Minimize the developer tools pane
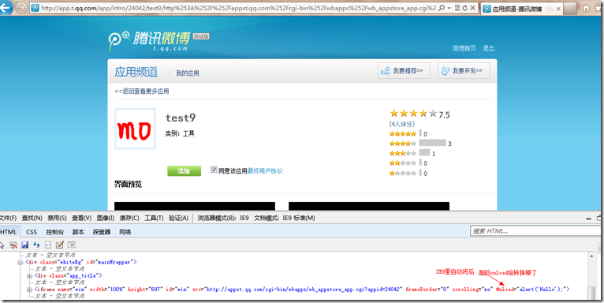 (588, 219)
